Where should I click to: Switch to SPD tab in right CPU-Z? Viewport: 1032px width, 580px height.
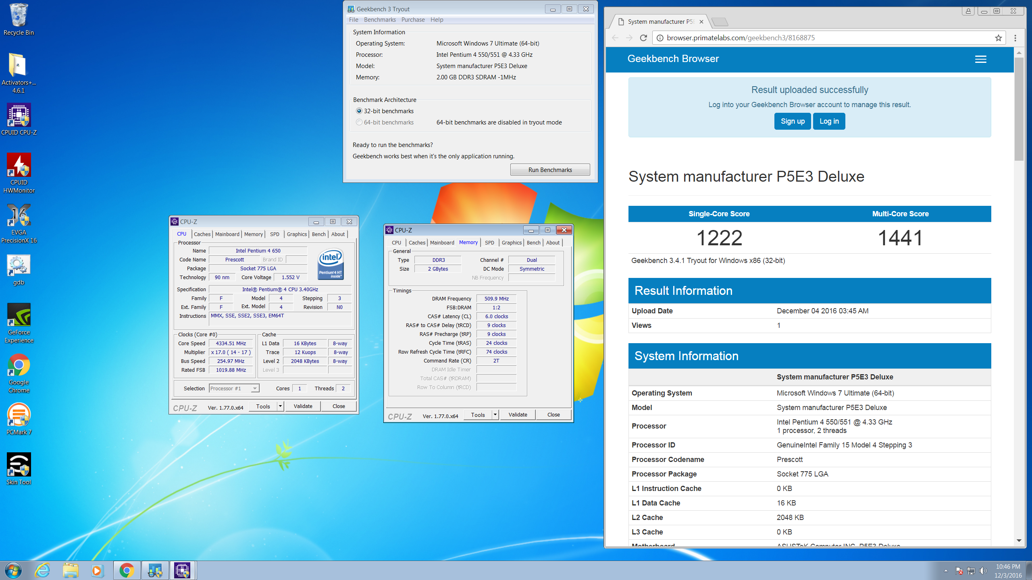pos(489,242)
